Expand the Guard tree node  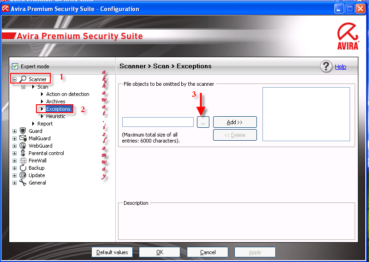(15, 131)
